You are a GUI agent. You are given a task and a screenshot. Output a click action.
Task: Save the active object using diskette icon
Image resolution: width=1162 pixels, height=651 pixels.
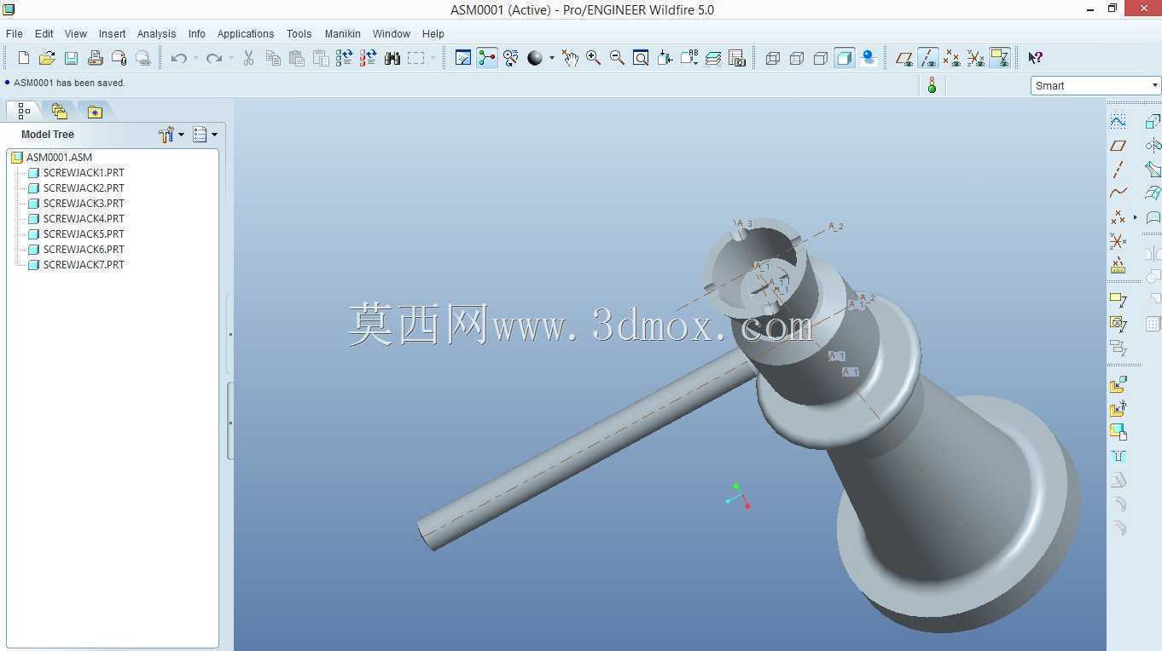pos(72,58)
